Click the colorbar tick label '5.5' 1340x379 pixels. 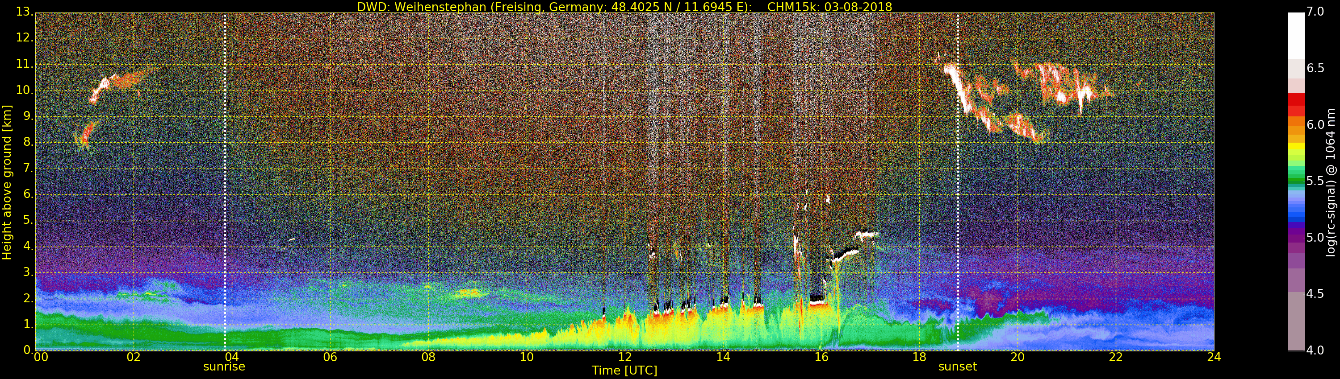[1315, 181]
